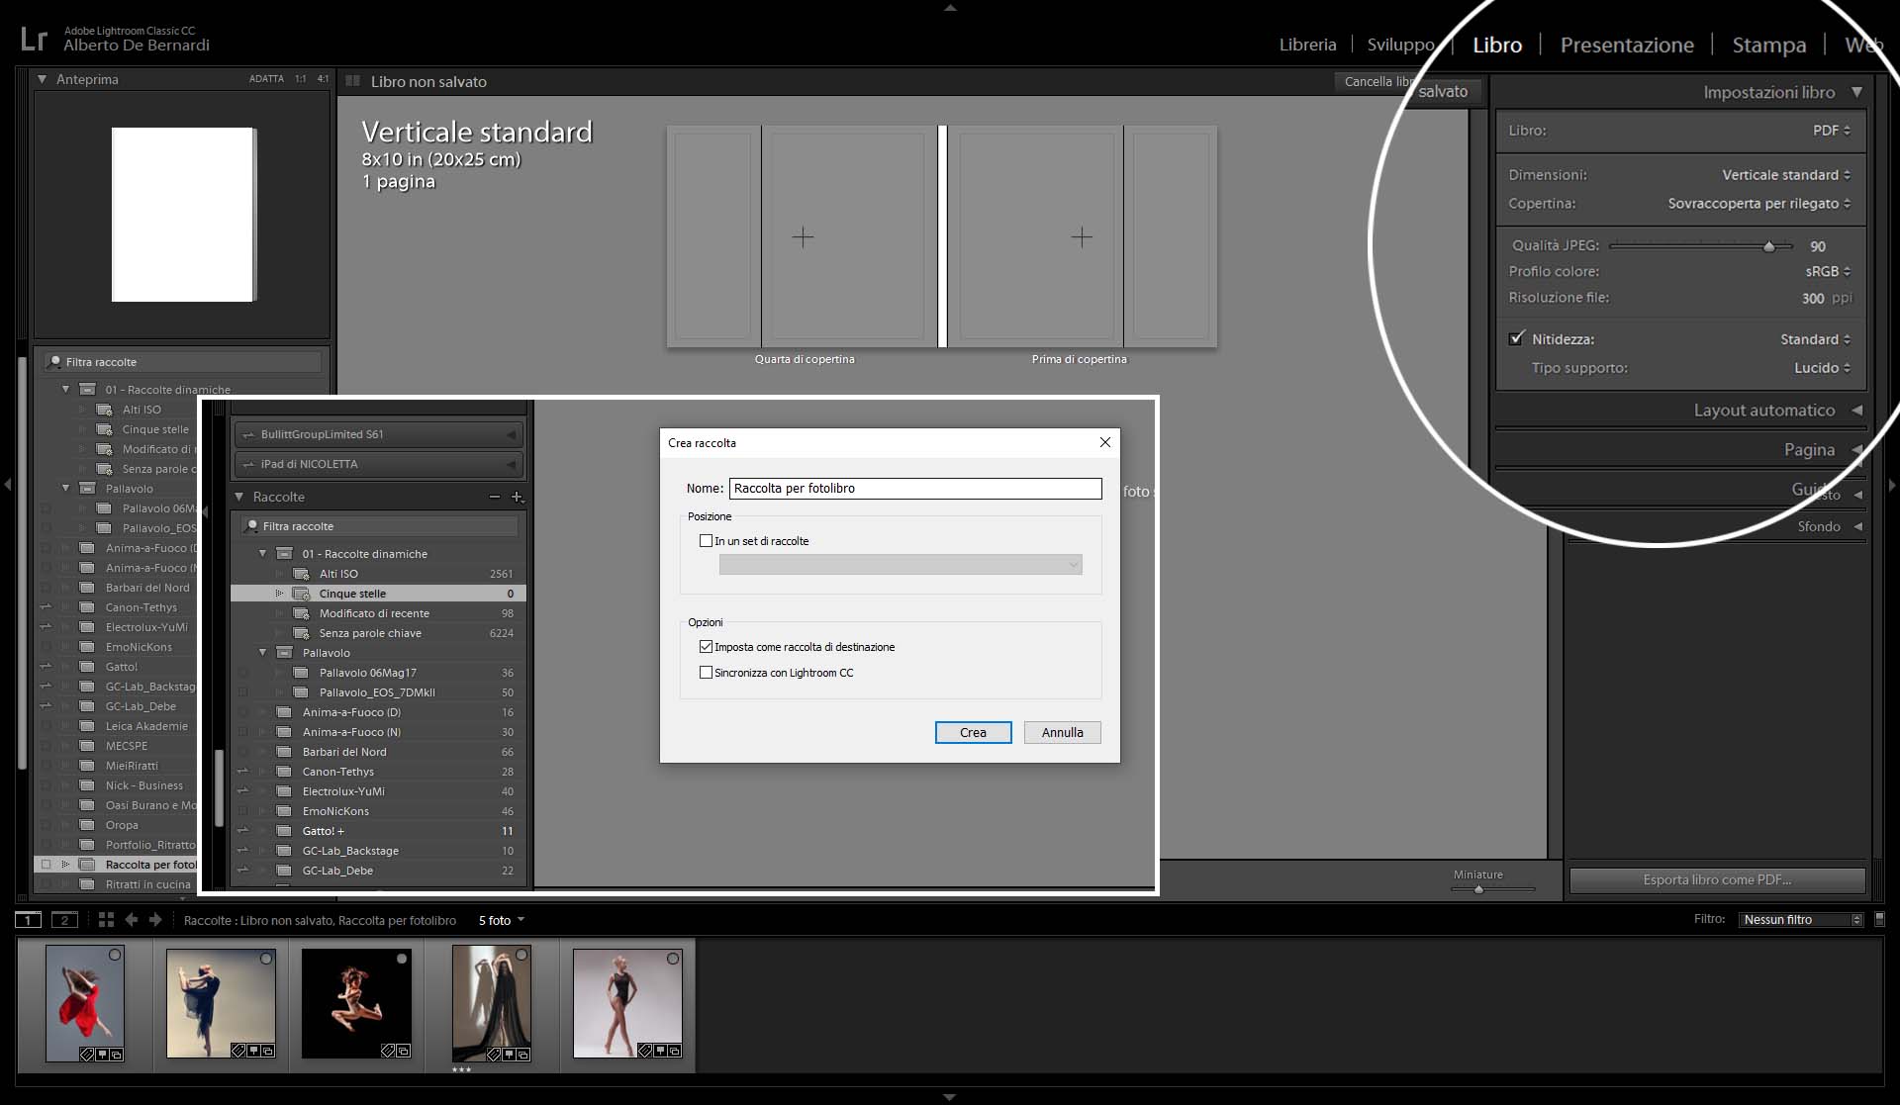Click the grid view icon in filmstrip bar

pos(106,920)
